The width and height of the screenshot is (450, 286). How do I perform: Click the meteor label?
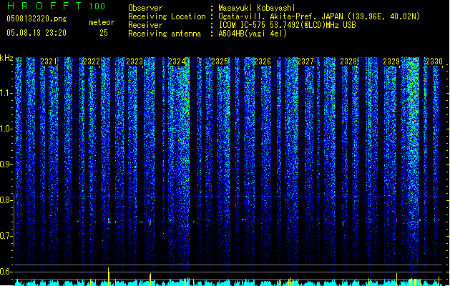click(102, 22)
